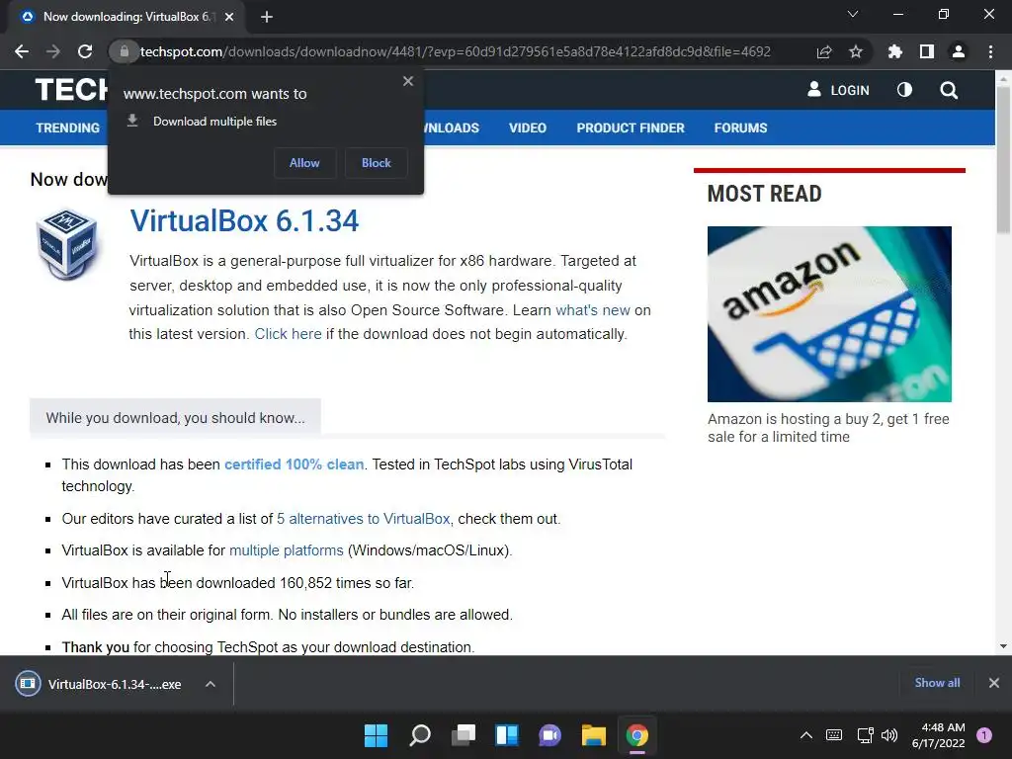
Task: Open the Widgets panel on the taskbar
Action: tap(507, 735)
